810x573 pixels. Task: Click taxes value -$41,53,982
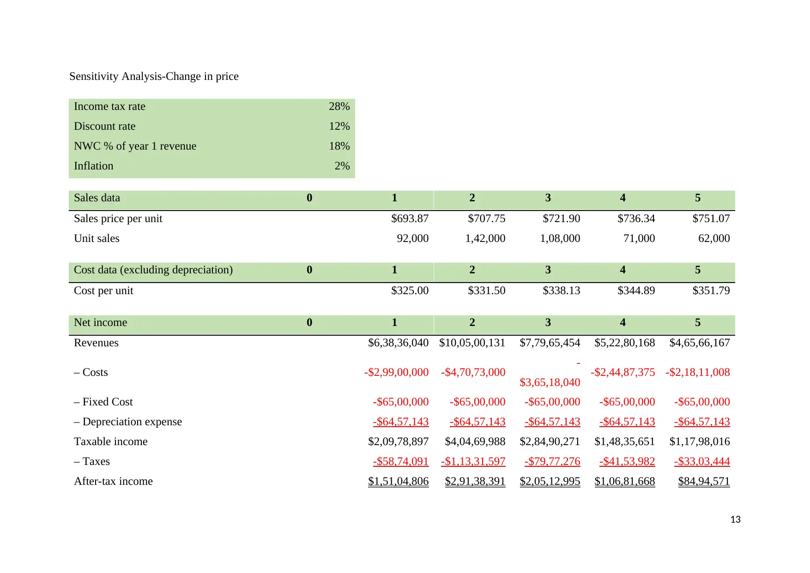click(627, 461)
